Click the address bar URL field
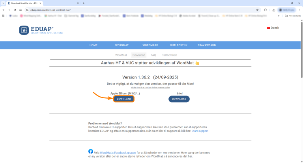This screenshot has width=303, height=163. point(142,10)
